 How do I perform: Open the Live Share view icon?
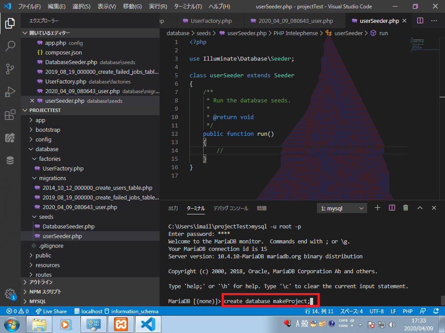(x=10, y=138)
